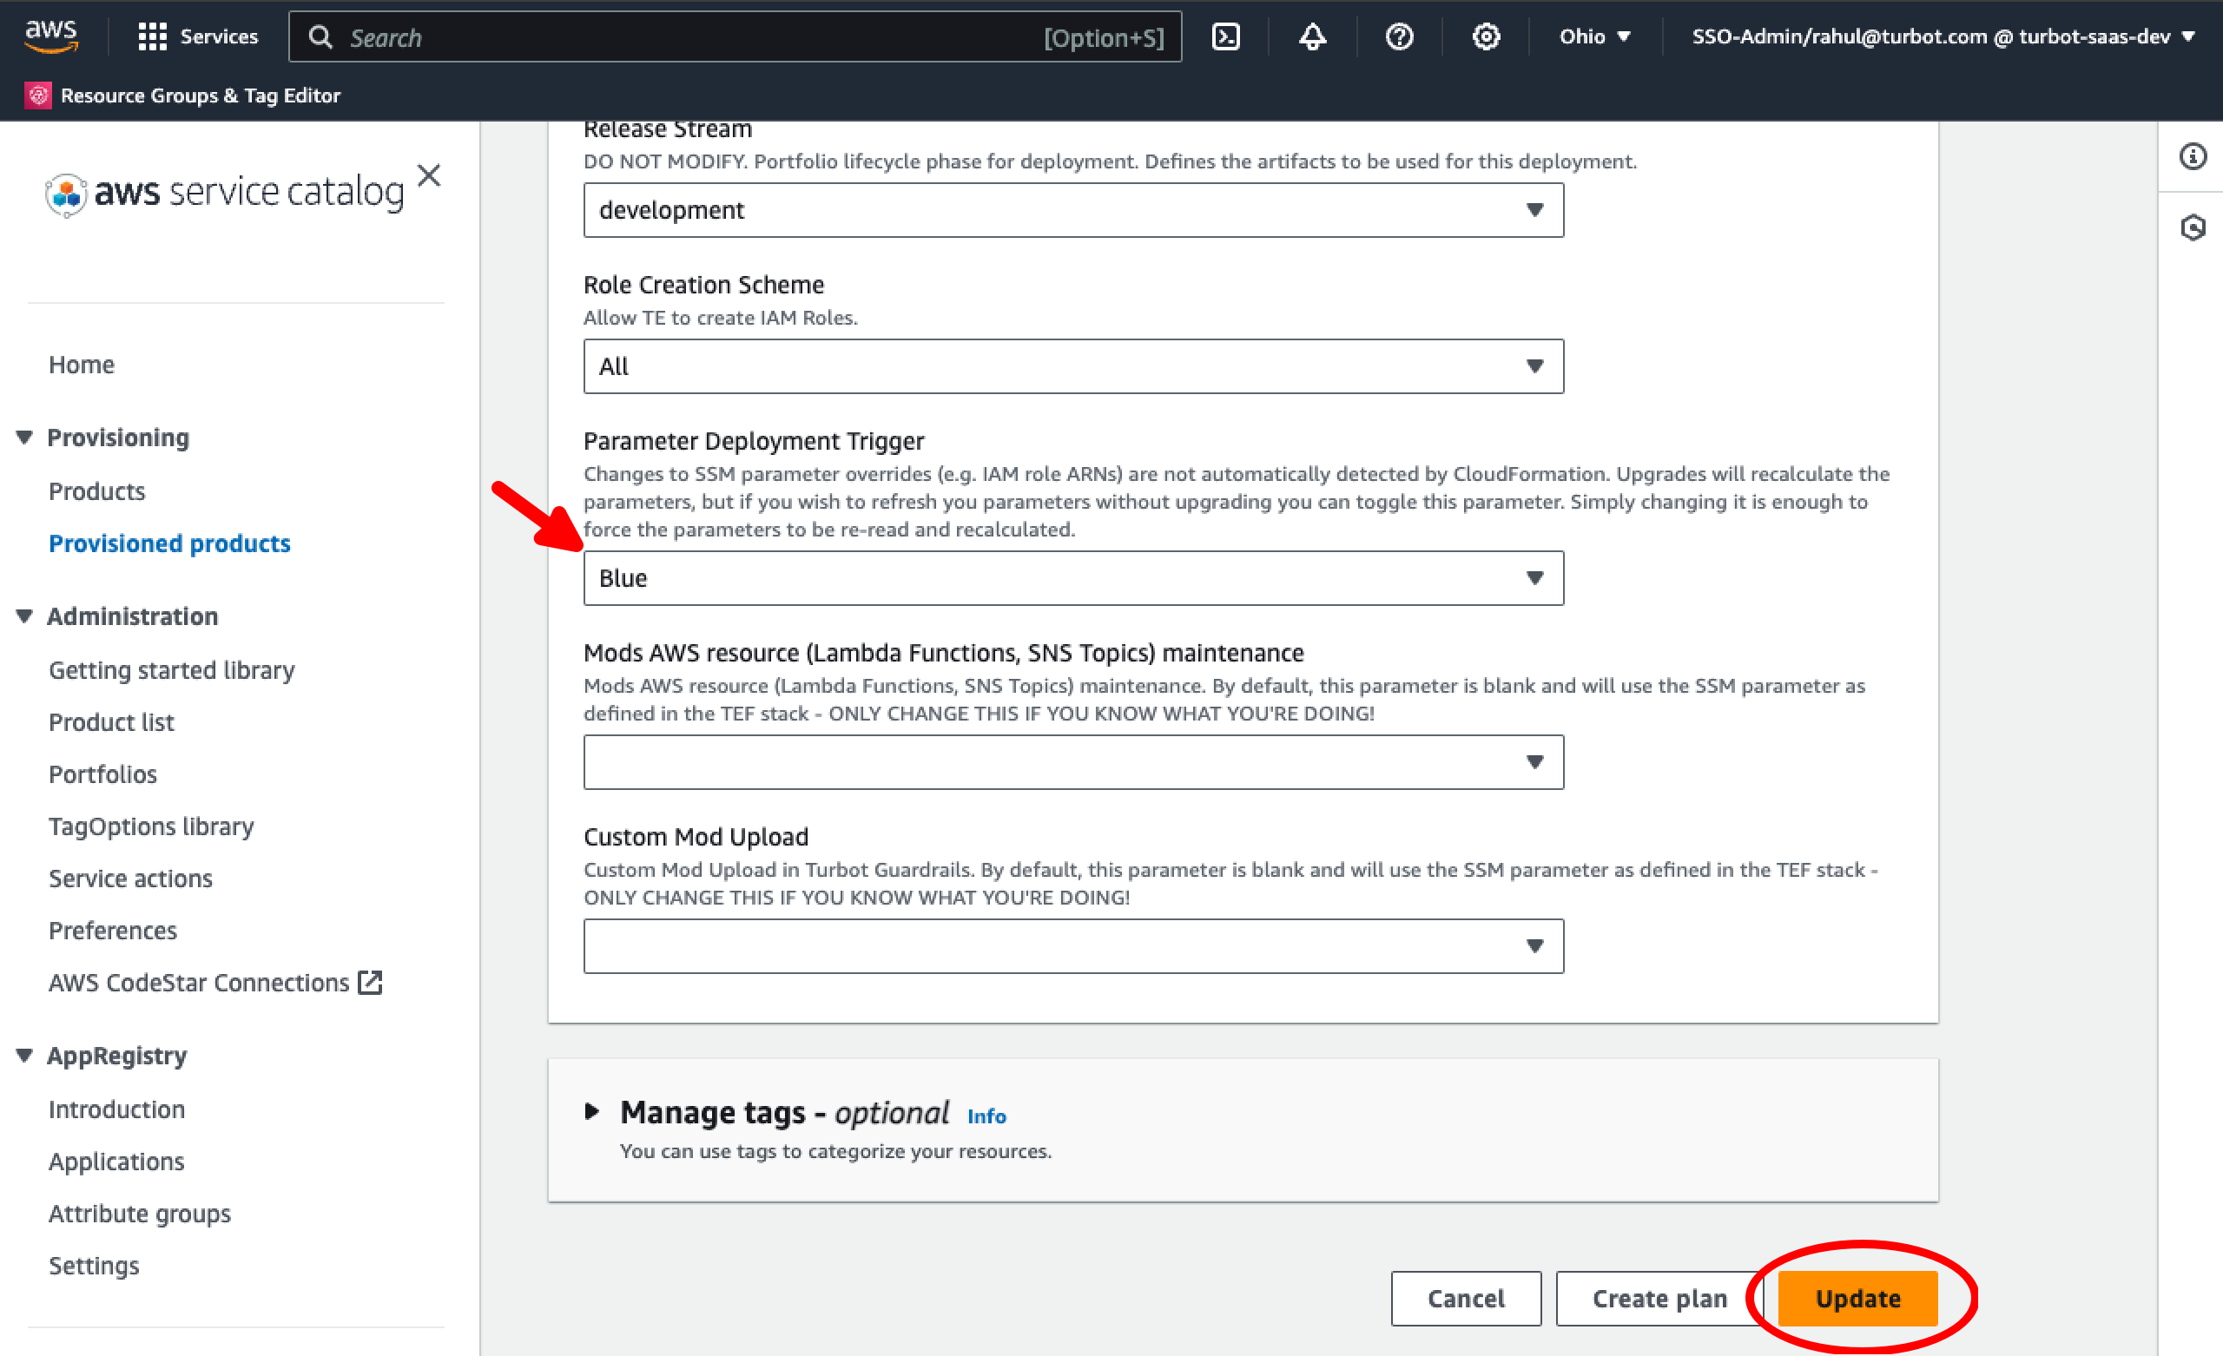
Task: Open the Info side panel on right edge
Action: [2193, 156]
